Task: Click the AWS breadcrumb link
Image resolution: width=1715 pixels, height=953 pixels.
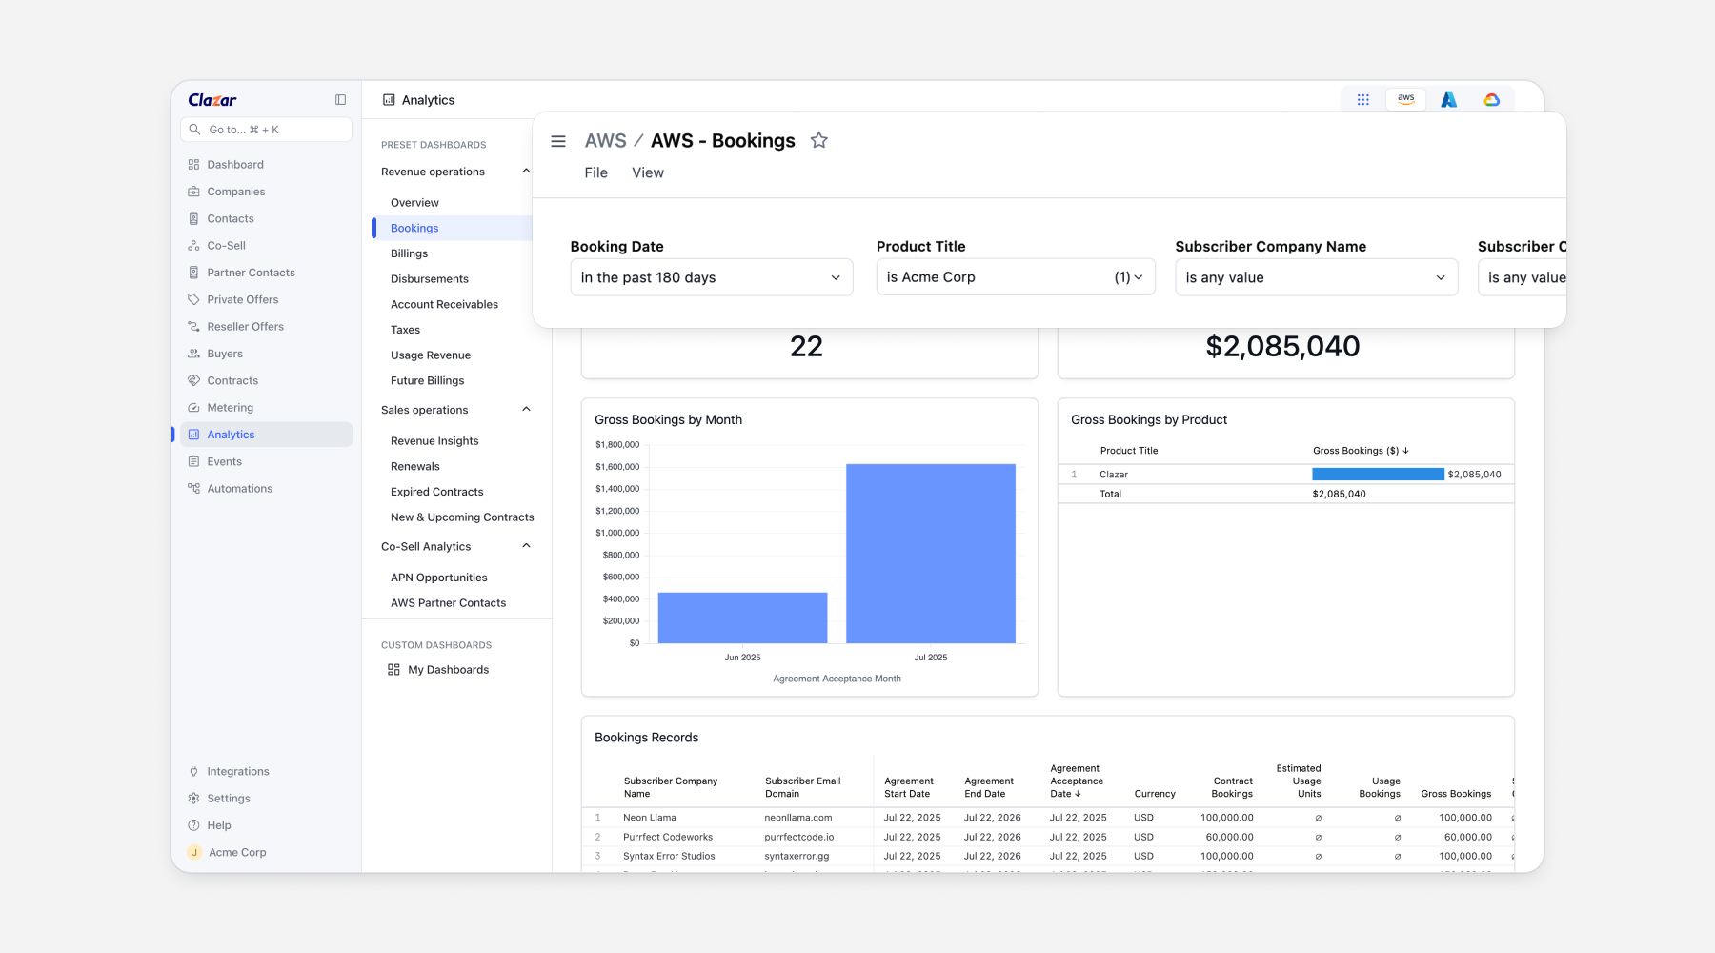Action: tap(606, 141)
